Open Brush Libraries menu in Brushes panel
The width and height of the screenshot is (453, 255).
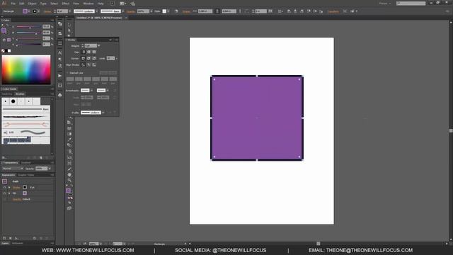4,157
